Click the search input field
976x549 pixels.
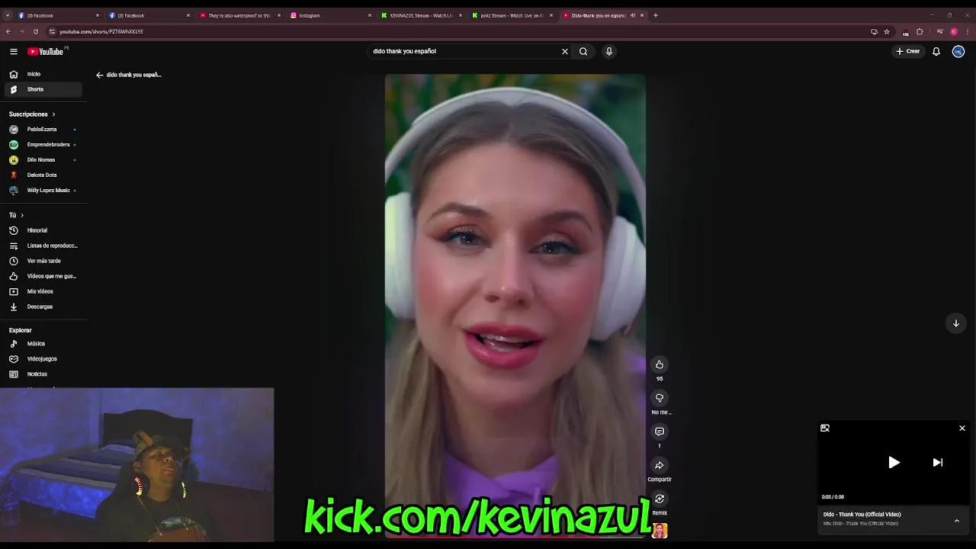tap(464, 51)
